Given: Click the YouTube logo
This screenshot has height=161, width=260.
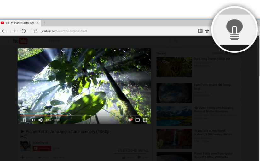Looking at the screenshot, I should click(20, 41).
